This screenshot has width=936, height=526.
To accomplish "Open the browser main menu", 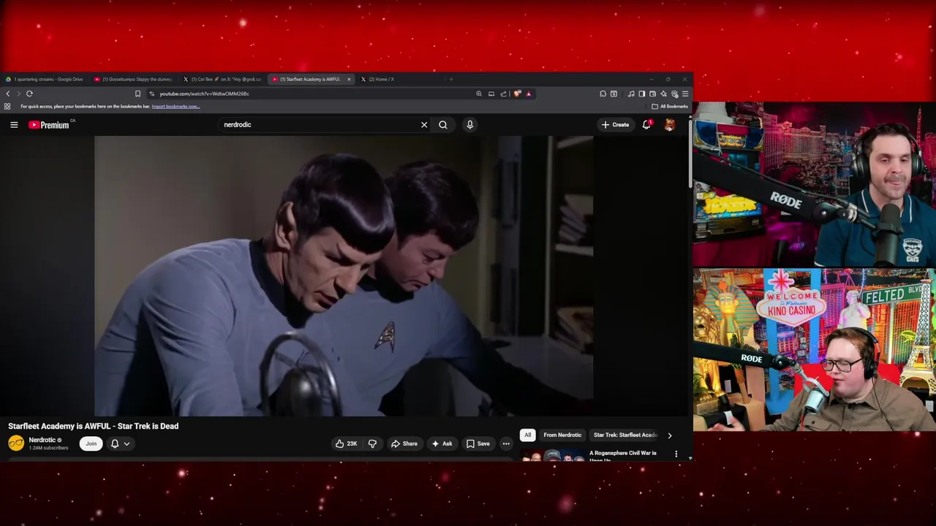I will point(685,94).
